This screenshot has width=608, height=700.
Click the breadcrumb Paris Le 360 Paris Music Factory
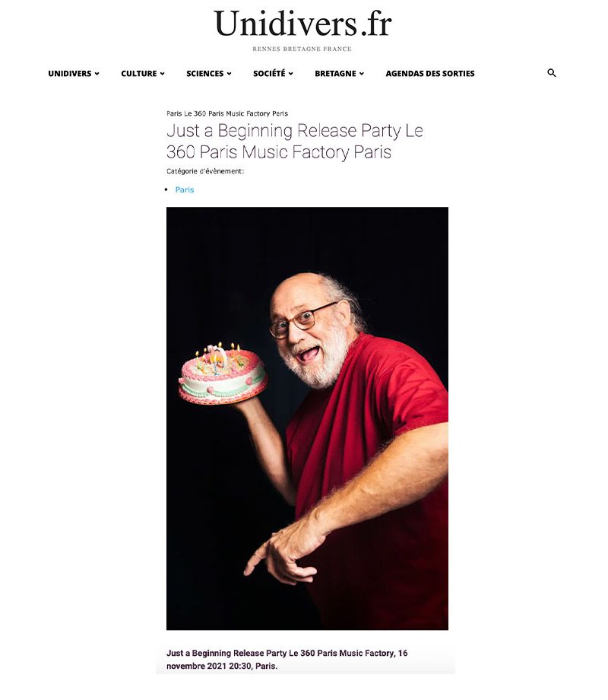click(x=227, y=113)
